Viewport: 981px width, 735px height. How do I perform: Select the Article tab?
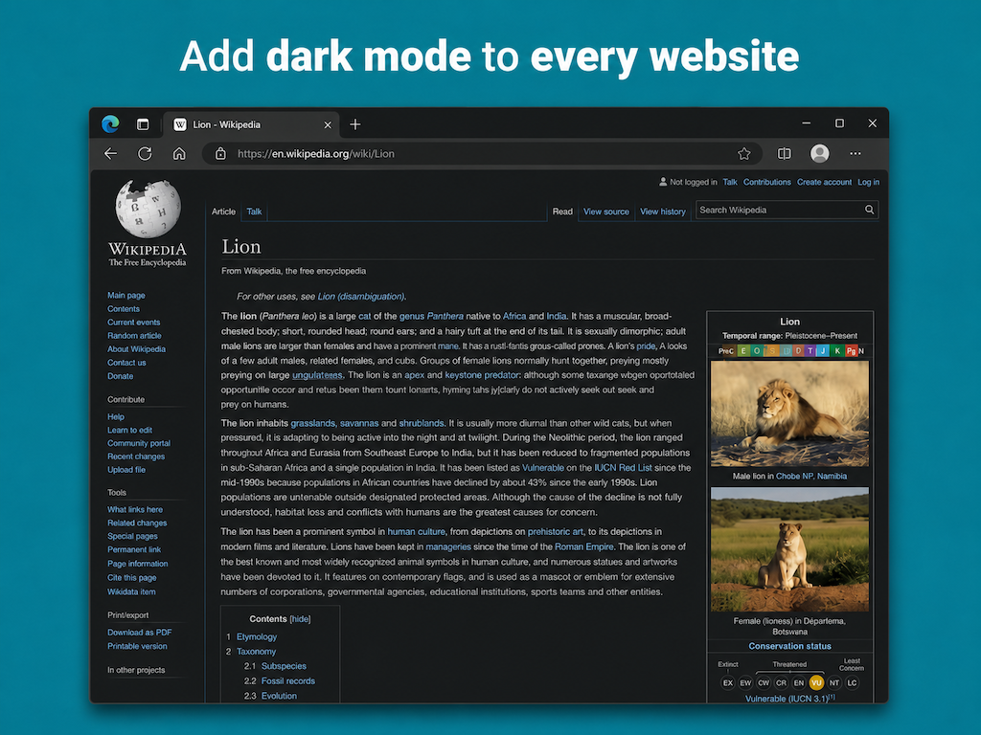tap(223, 212)
